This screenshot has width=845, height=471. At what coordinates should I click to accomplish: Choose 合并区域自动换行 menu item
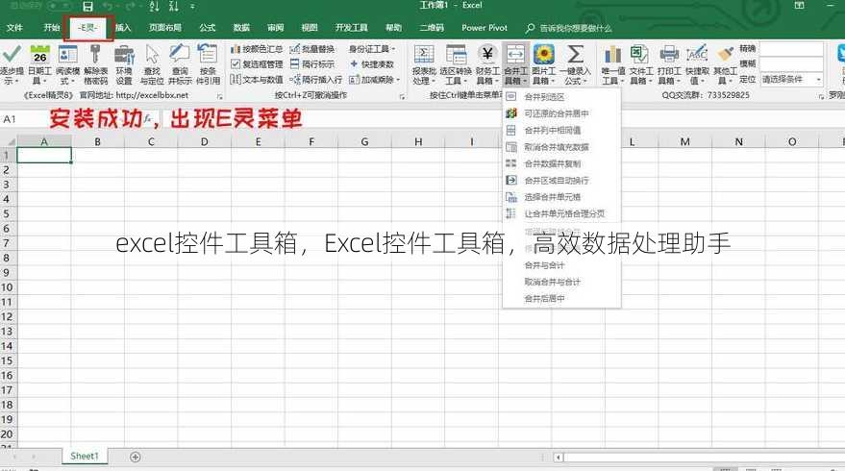(x=561, y=181)
